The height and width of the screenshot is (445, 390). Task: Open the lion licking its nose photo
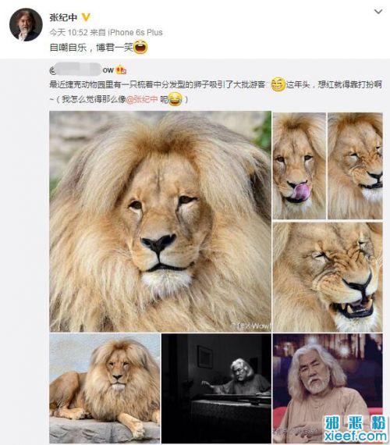click(300, 166)
